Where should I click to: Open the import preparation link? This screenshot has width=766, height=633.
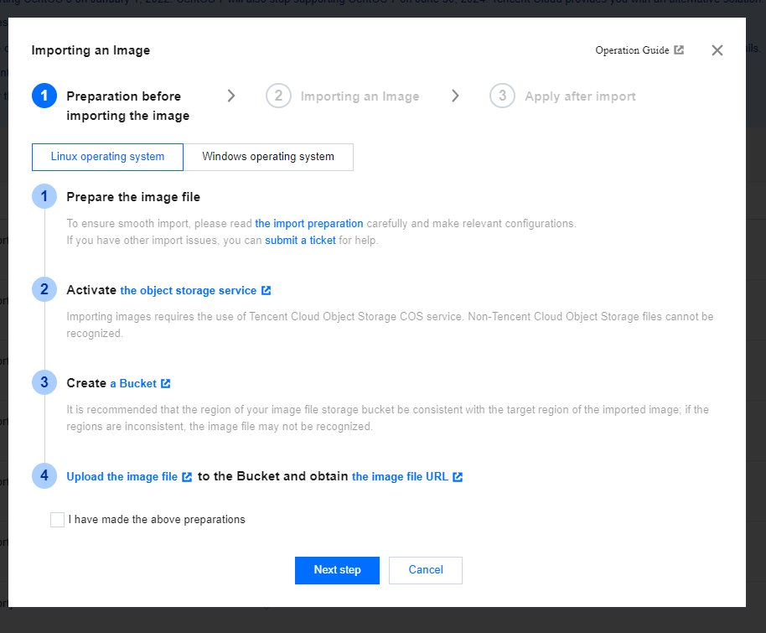click(x=309, y=224)
